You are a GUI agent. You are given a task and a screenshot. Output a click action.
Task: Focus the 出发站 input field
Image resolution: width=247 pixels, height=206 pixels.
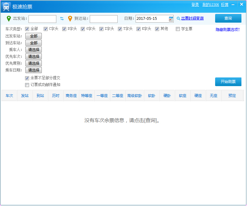(x=42, y=19)
